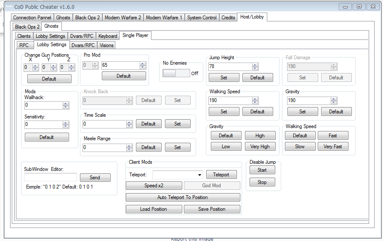This screenshot has width=383, height=241.
Task: Choose the High gravity preset
Action: point(260,136)
